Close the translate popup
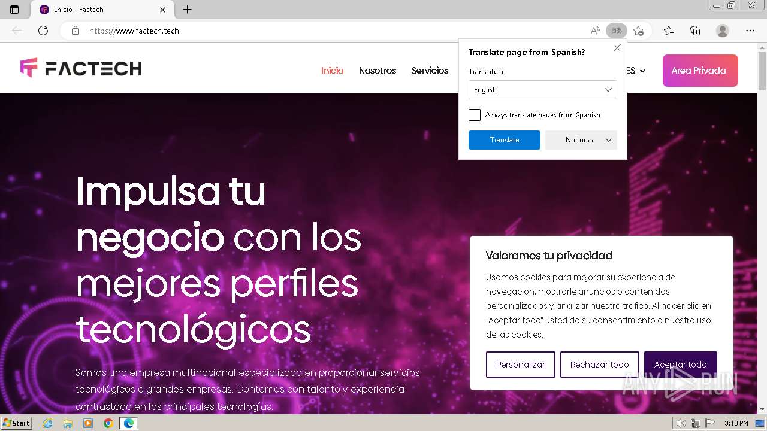This screenshot has height=431, width=767. pyautogui.click(x=617, y=48)
